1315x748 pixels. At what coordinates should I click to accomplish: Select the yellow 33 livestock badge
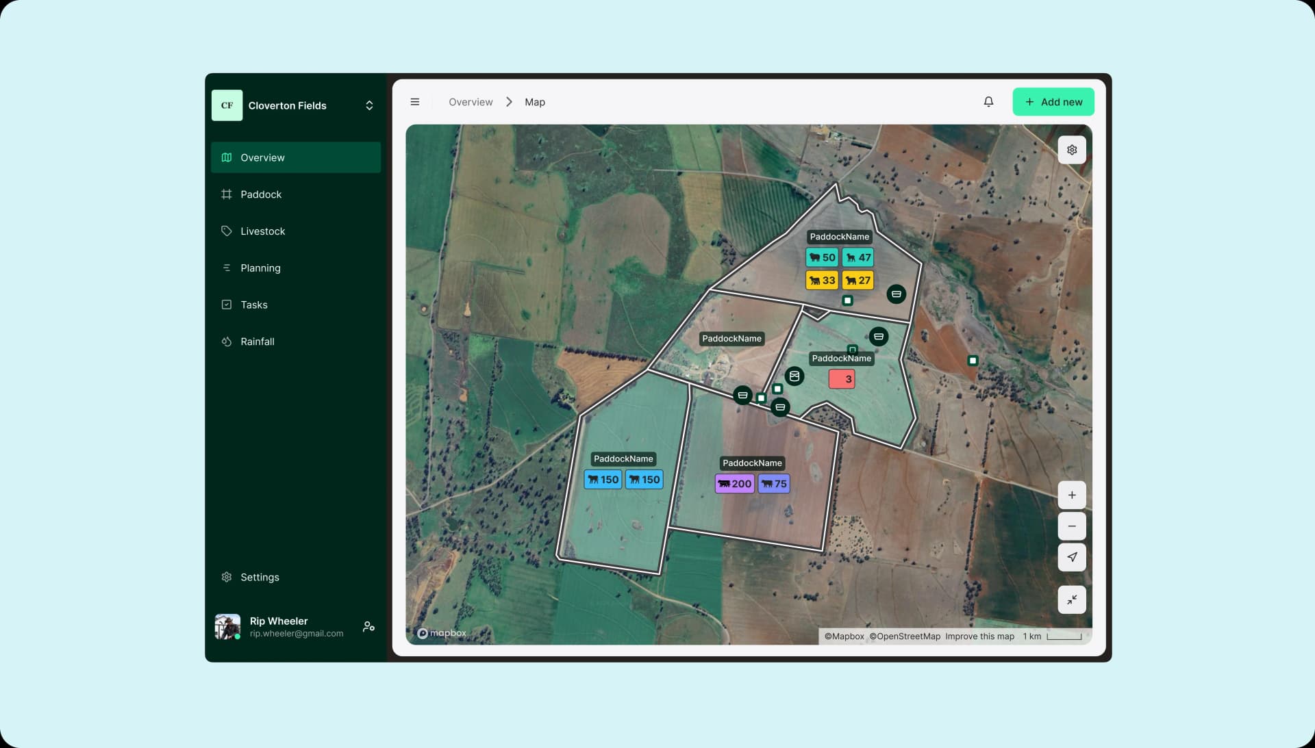[822, 281]
